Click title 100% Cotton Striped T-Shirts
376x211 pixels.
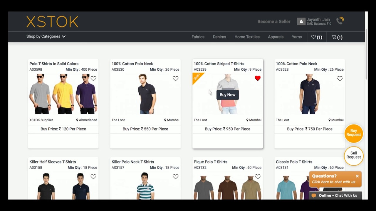click(x=219, y=64)
